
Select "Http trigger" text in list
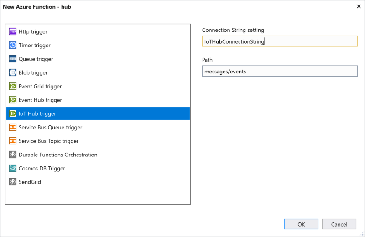[33, 31]
